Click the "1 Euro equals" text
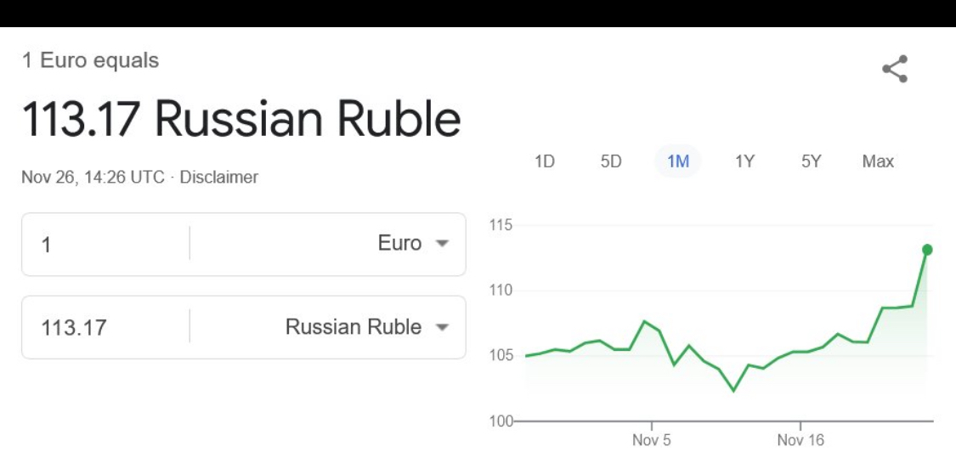This screenshot has width=956, height=452. pyautogui.click(x=90, y=61)
